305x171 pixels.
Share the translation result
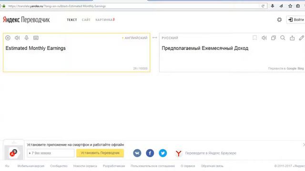point(292,38)
